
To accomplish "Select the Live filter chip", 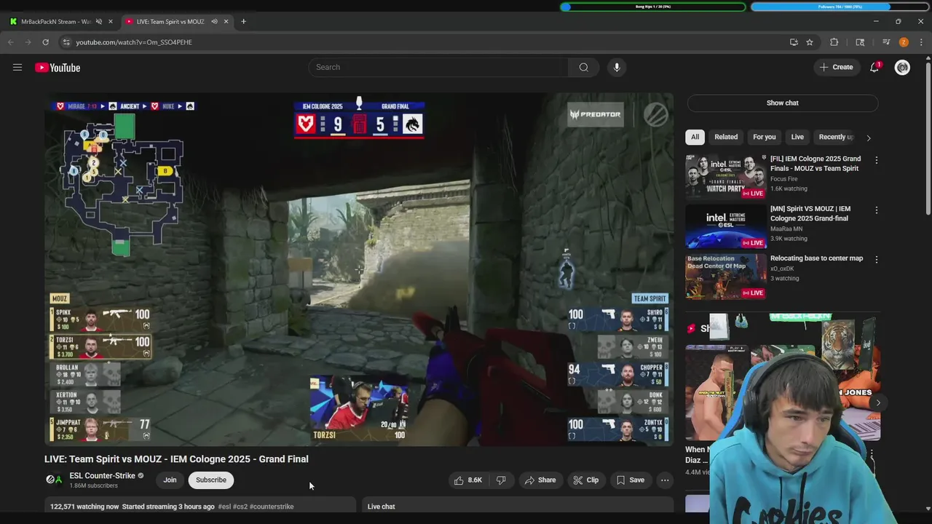I will tap(797, 137).
